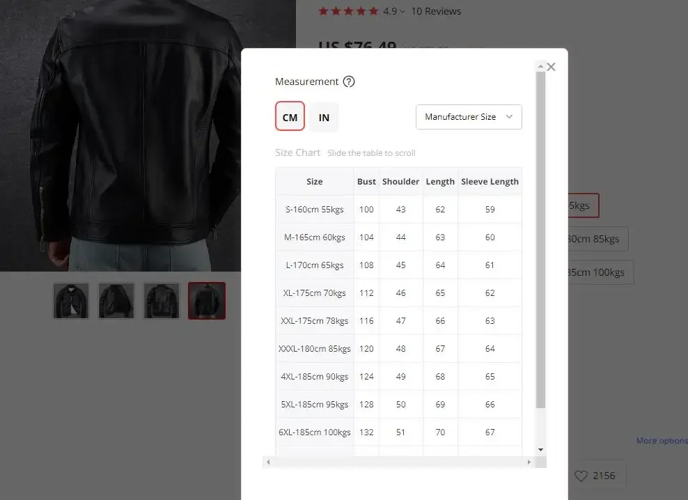Click the heart wishlist icon beside 2156

coord(581,476)
